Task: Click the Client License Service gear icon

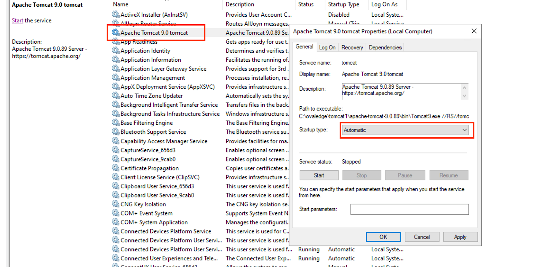Action: [x=116, y=177]
